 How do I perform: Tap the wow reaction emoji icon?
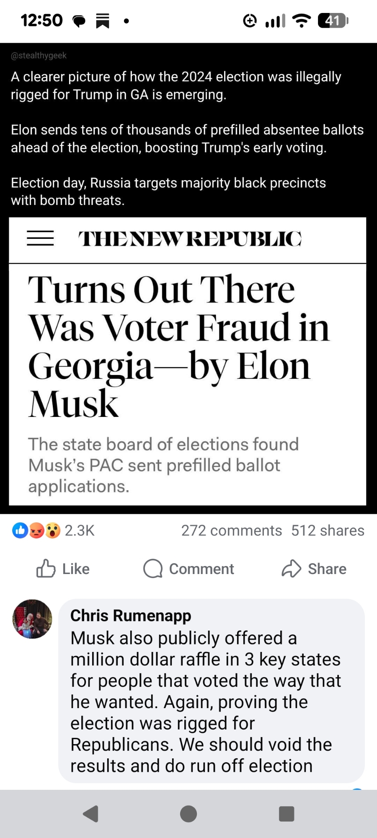(53, 530)
